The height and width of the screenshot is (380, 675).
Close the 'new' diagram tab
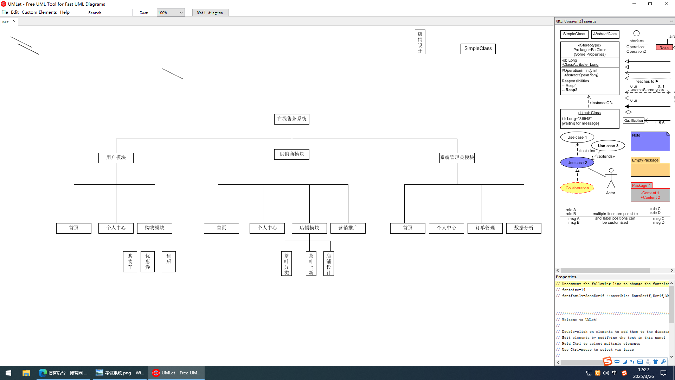(x=14, y=21)
